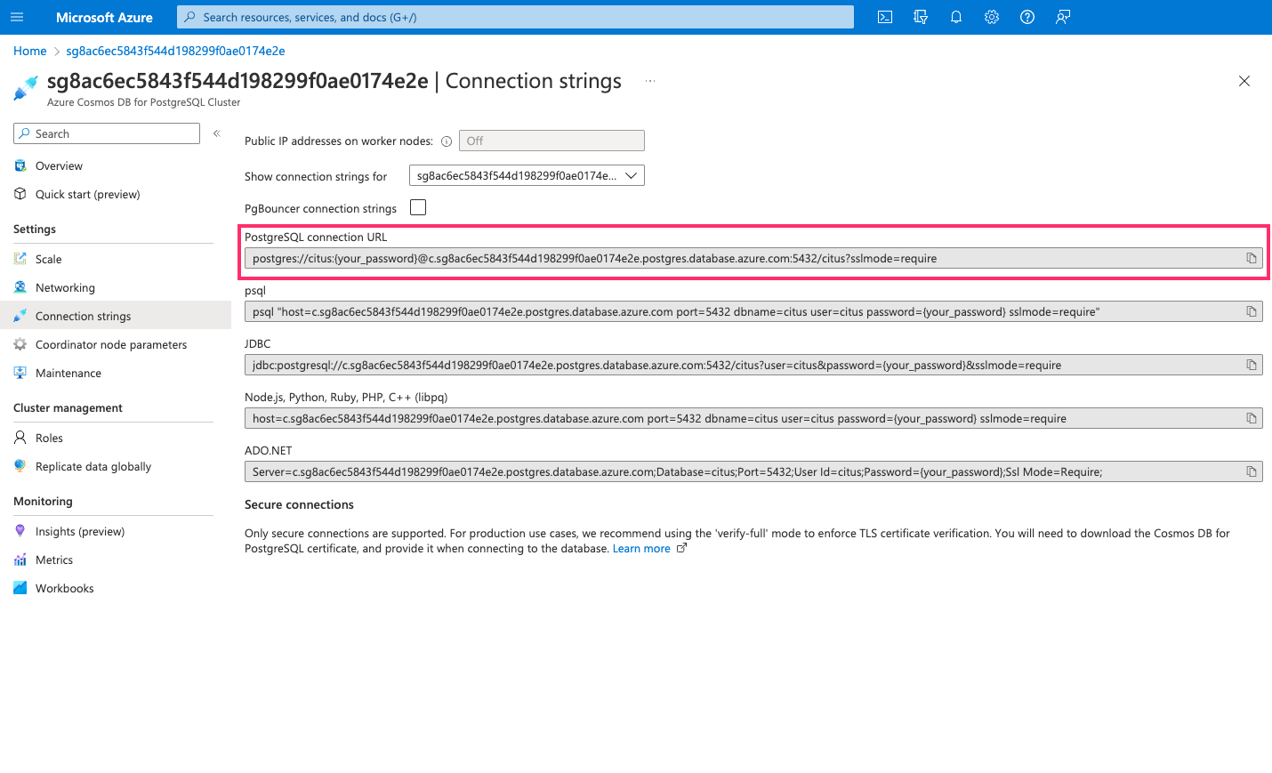Enable PgBouncer connection strings
This screenshot has width=1272, height=773.
pyautogui.click(x=417, y=206)
